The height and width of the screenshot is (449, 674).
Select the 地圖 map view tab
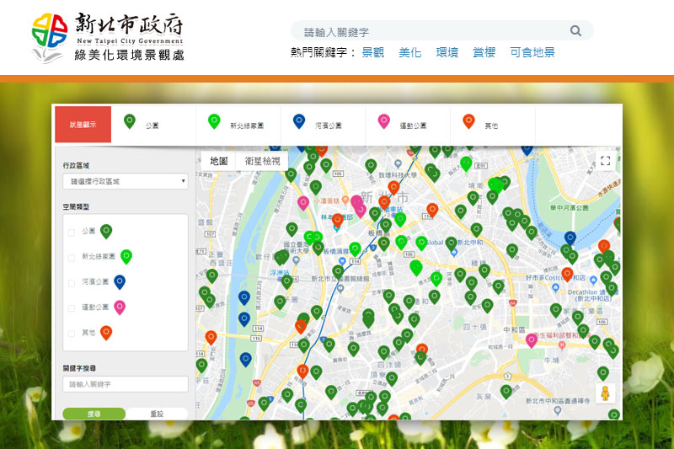point(219,160)
